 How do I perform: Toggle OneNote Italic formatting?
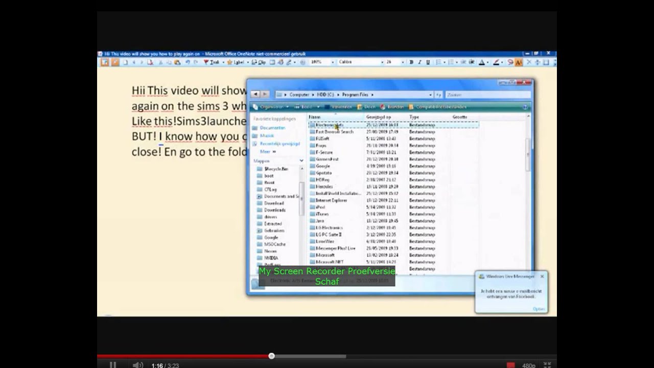click(x=419, y=62)
